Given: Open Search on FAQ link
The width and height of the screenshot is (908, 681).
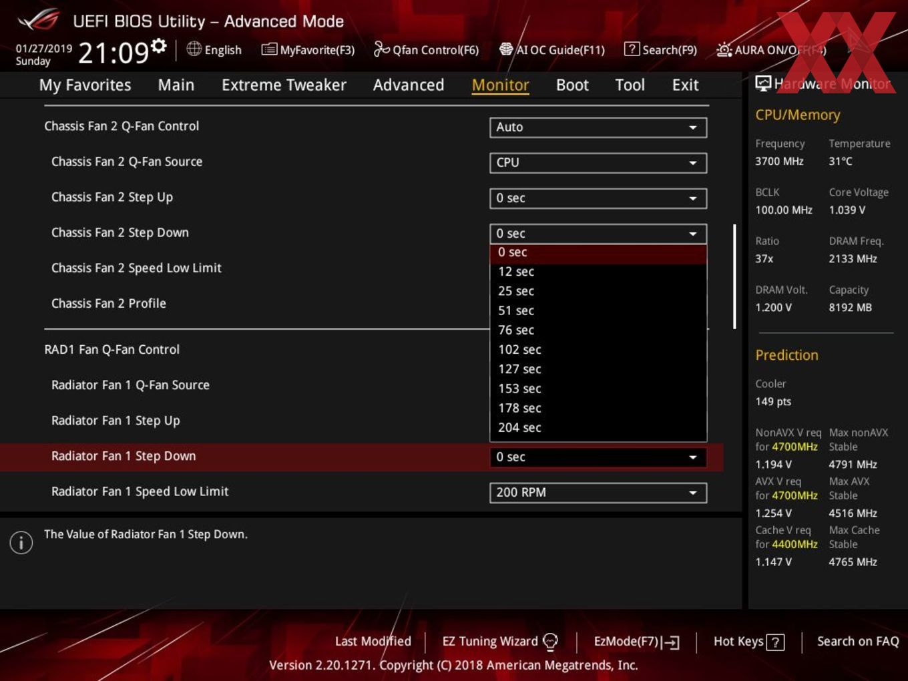Looking at the screenshot, I should [858, 641].
